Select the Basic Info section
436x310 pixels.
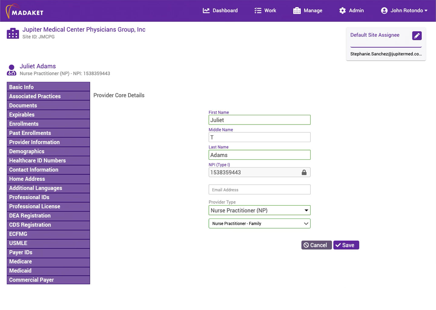click(48, 87)
